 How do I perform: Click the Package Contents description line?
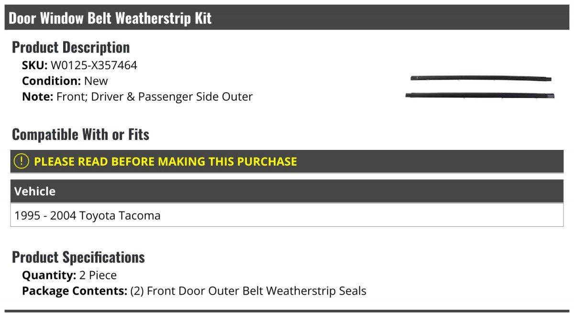194,291
